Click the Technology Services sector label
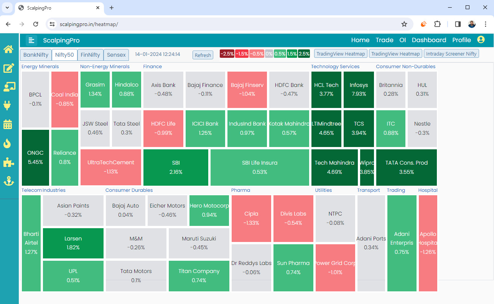This screenshot has width=494, height=304. coord(335,67)
